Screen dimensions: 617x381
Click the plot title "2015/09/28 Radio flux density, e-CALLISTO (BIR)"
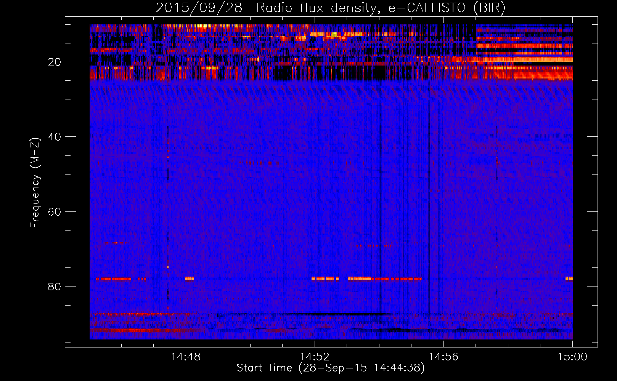point(331,8)
